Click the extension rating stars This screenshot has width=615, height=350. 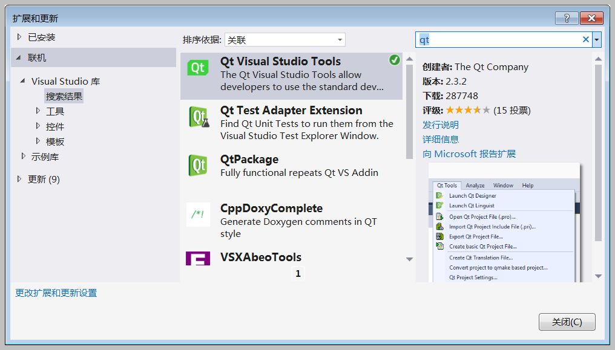tap(467, 111)
